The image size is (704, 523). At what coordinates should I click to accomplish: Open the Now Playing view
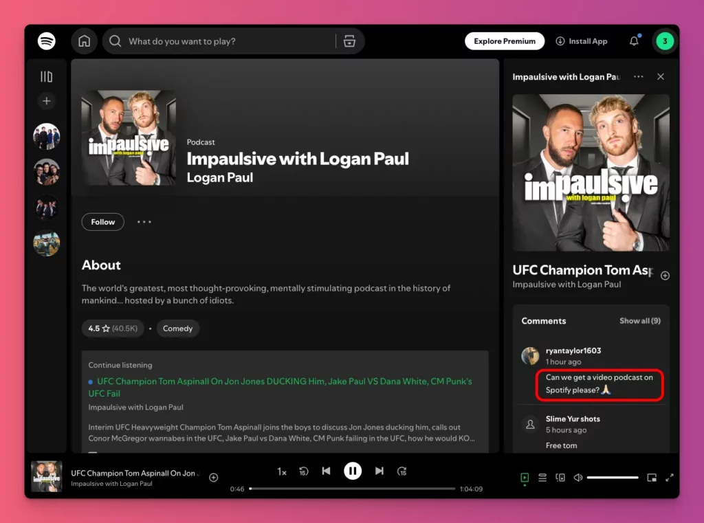[524, 477]
